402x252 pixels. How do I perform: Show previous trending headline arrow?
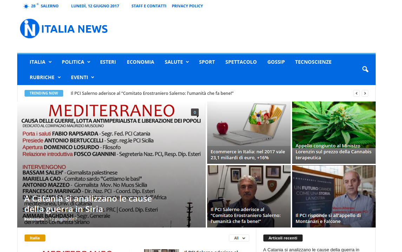(356, 93)
